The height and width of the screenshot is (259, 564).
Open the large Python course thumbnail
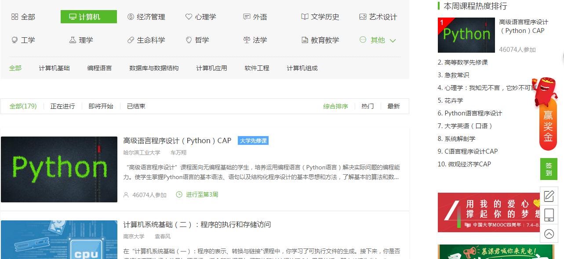pyautogui.click(x=59, y=169)
